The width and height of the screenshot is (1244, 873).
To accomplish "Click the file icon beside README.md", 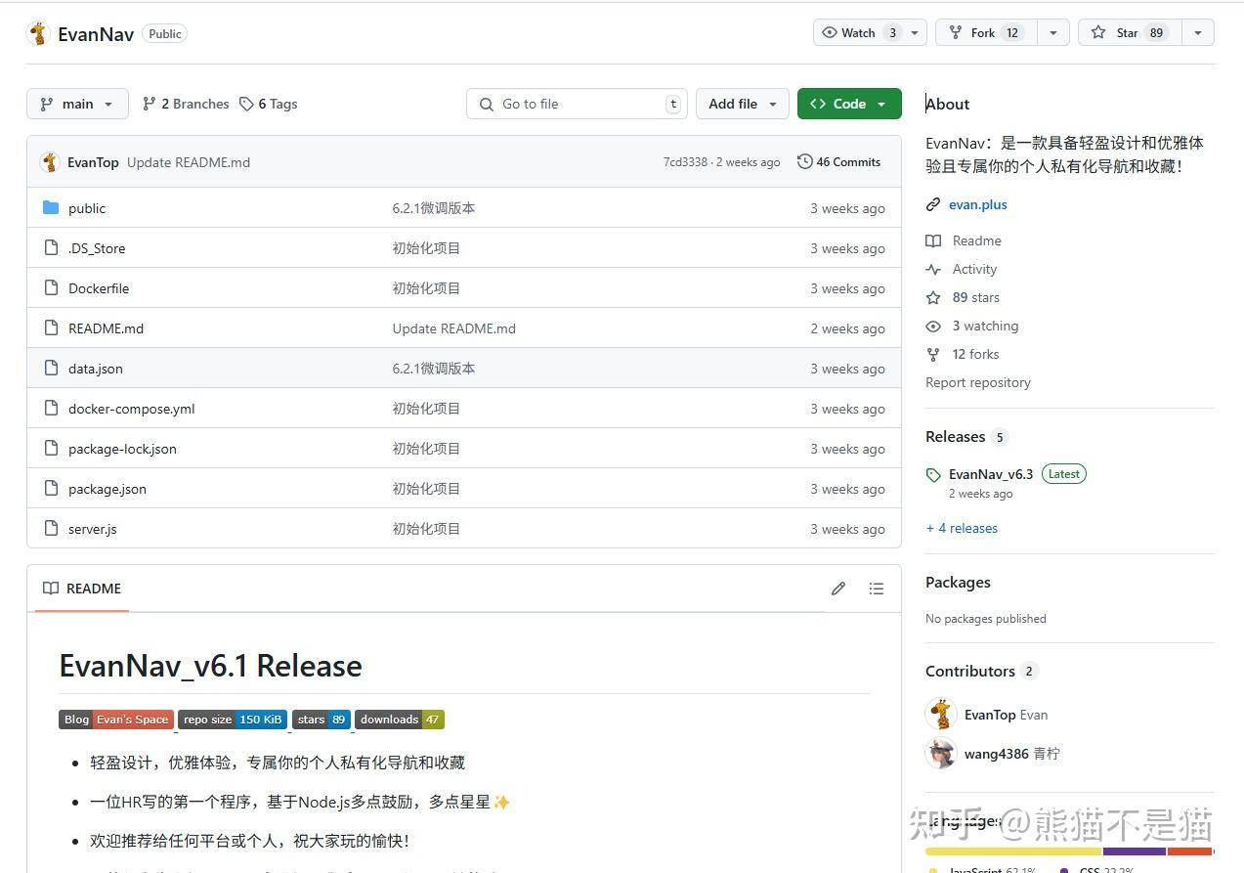I will coord(51,327).
